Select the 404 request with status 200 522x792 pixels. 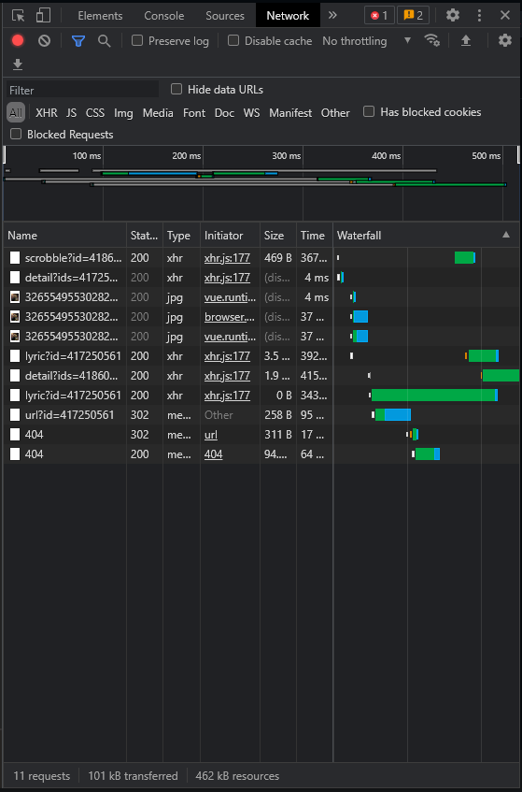pyautogui.click(x=168, y=454)
